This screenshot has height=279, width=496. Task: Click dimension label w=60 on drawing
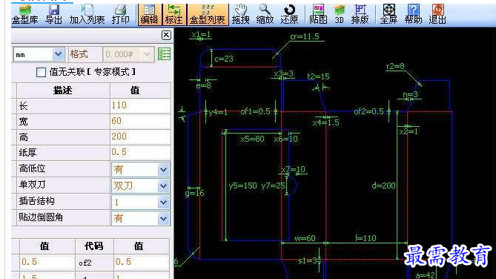pos(305,238)
